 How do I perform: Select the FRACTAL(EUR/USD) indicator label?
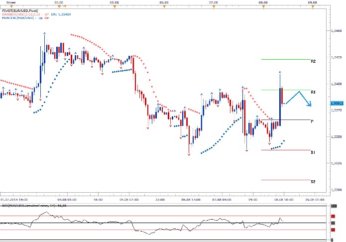[18, 17]
